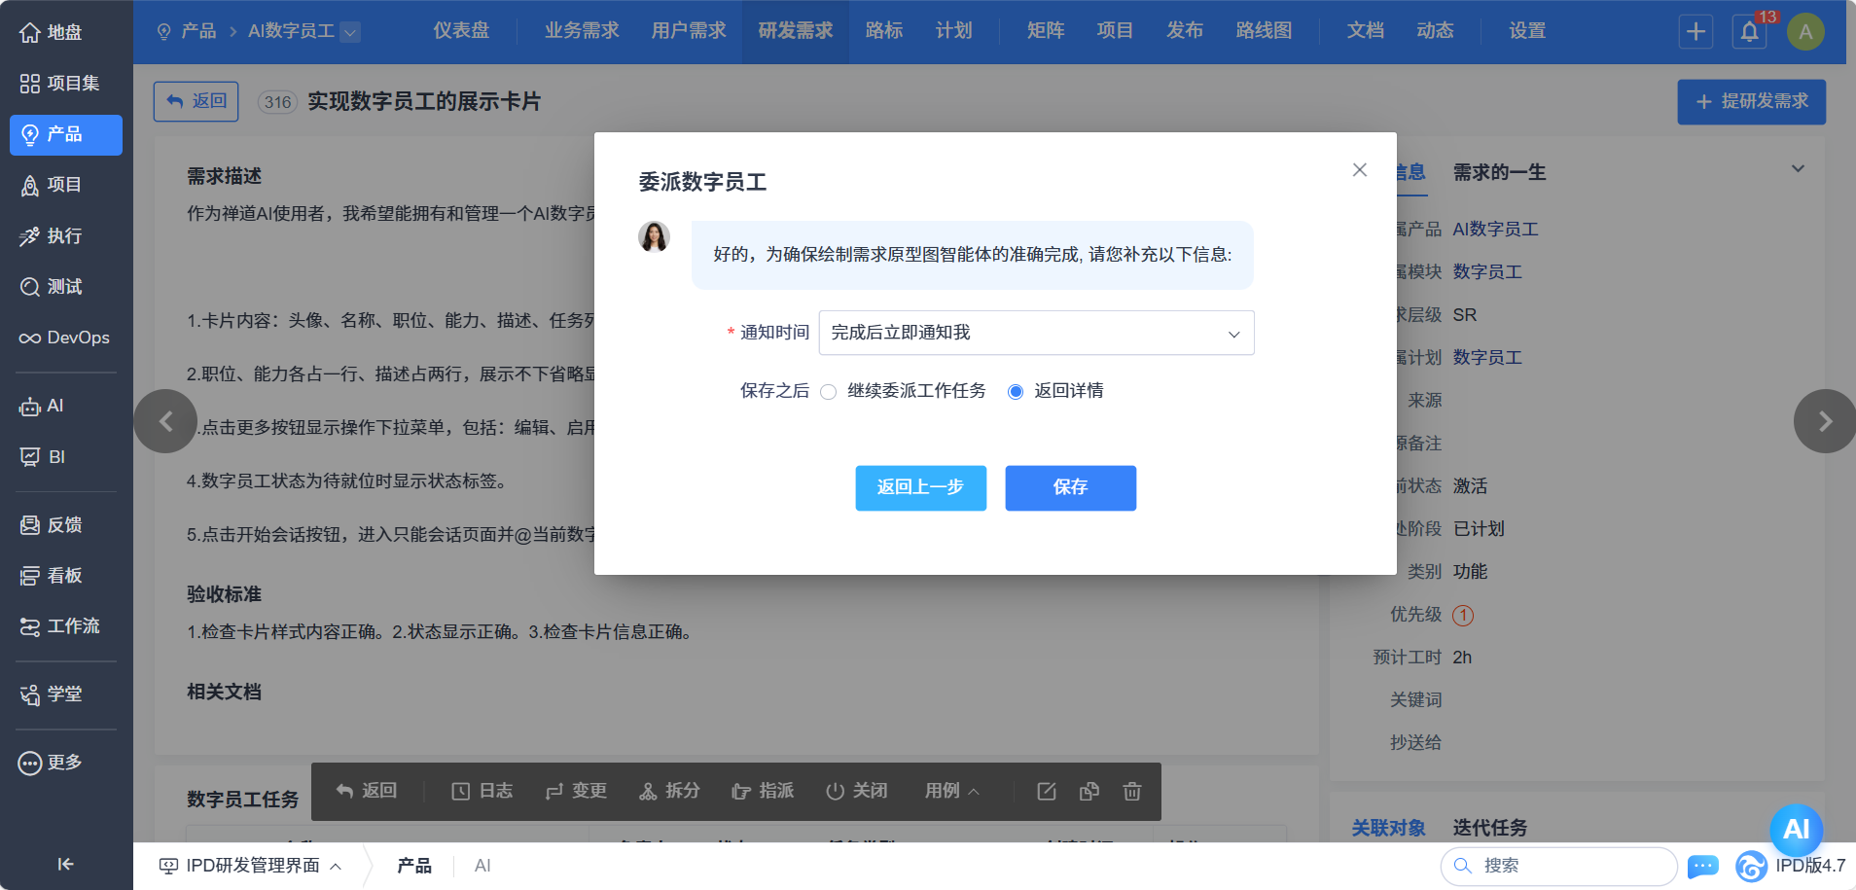The width and height of the screenshot is (1856, 890).
Task: Go to next requirement arrow
Action: (1824, 421)
